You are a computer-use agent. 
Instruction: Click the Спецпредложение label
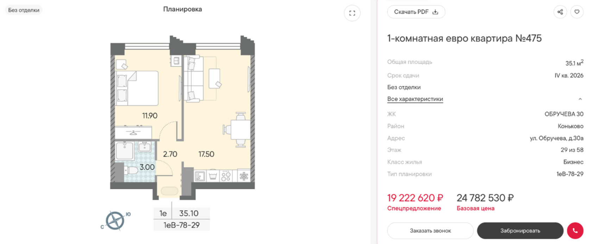[x=414, y=208]
